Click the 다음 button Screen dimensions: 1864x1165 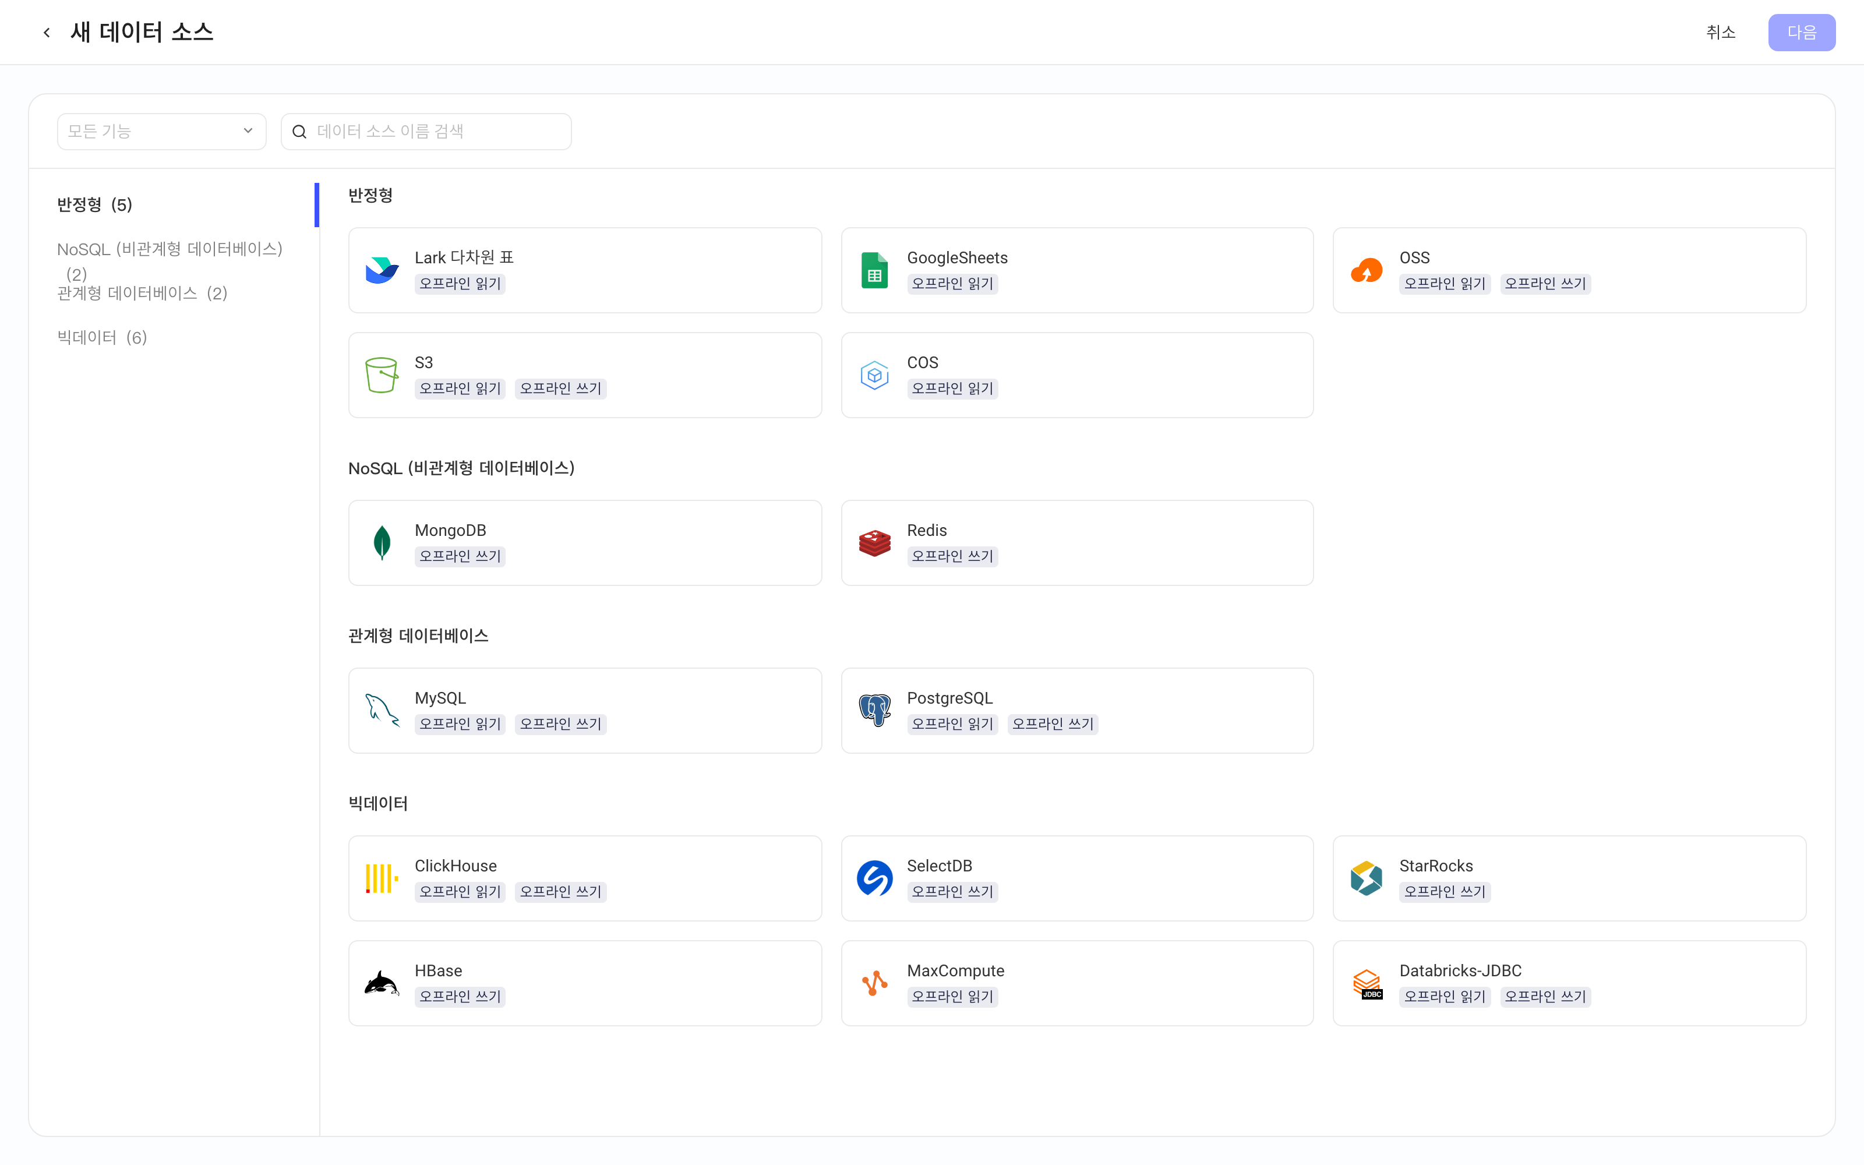1802,33
